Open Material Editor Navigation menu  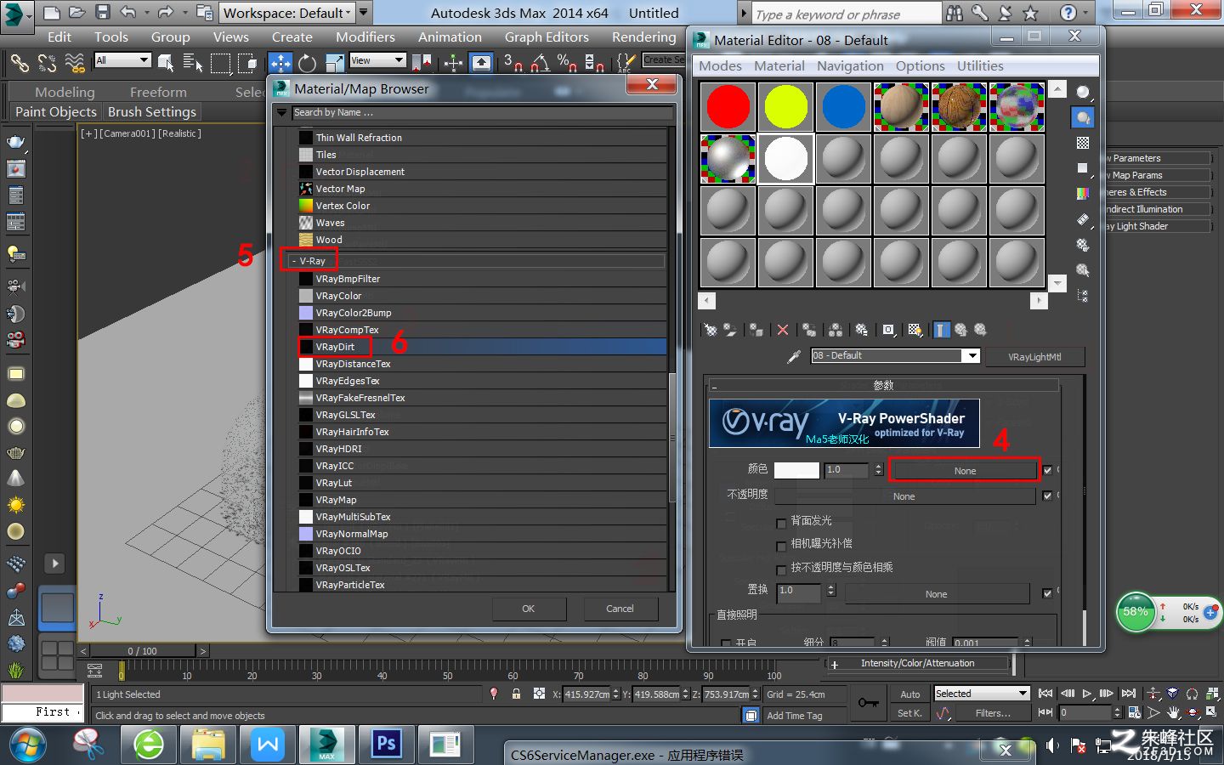(850, 65)
